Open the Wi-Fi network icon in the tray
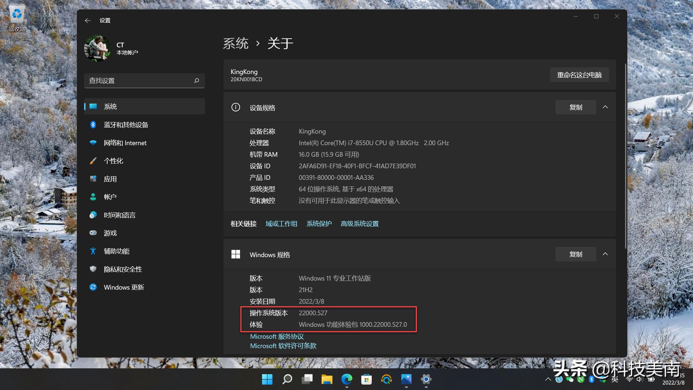The width and height of the screenshot is (693, 390). (x=629, y=380)
